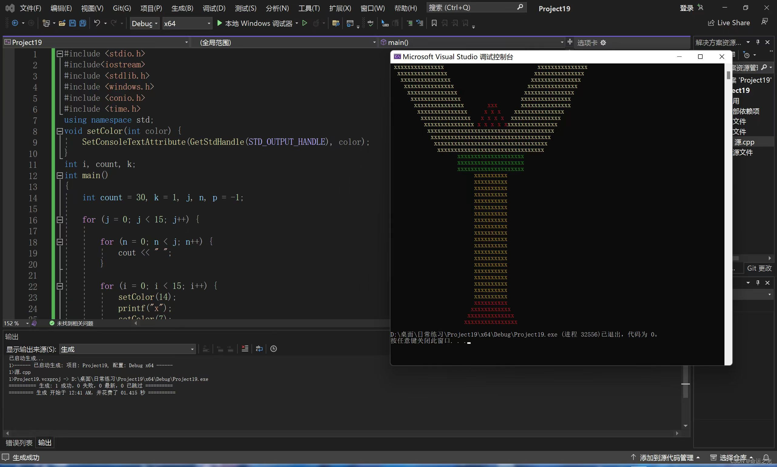This screenshot has width=777, height=467.
Task: Select 源.cpp in Solution Explorer
Action: pos(744,142)
